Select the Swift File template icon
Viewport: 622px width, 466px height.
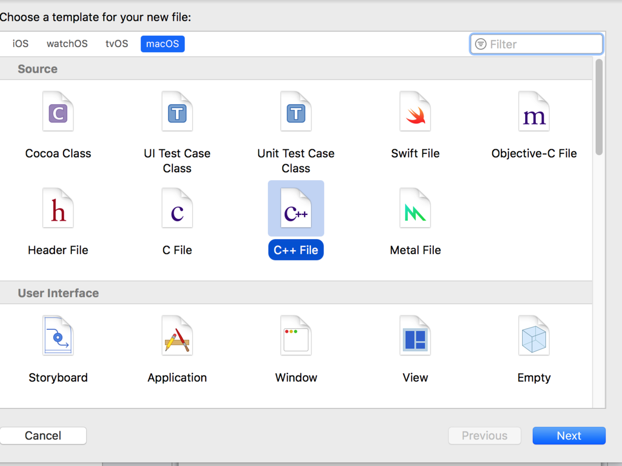(415, 112)
